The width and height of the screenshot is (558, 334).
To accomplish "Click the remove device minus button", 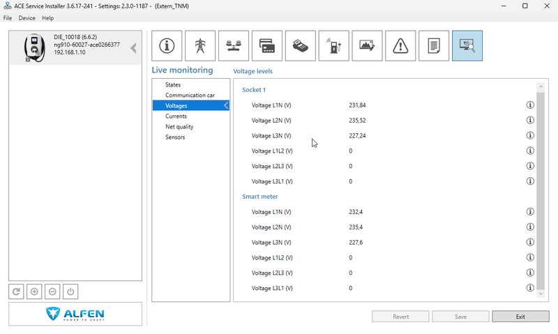I will (52, 291).
